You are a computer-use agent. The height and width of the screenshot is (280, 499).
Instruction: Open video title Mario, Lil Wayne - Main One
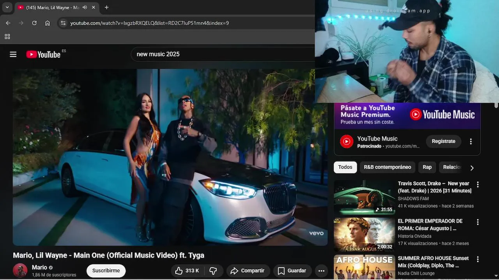pyautogui.click(x=108, y=255)
